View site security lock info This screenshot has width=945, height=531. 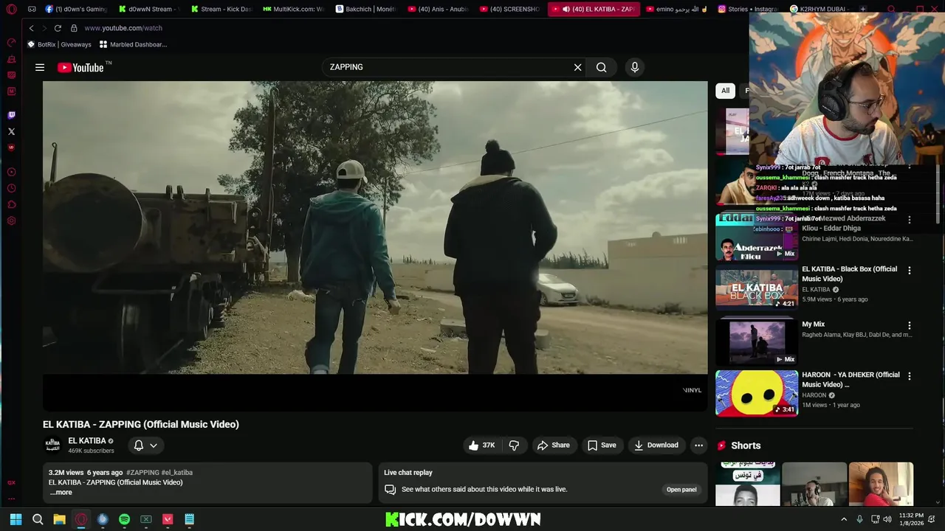coord(74,28)
